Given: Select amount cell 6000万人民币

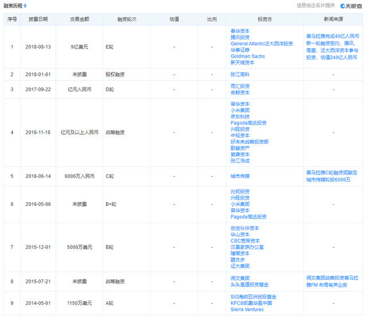Looking at the screenshot, I should point(79,176).
